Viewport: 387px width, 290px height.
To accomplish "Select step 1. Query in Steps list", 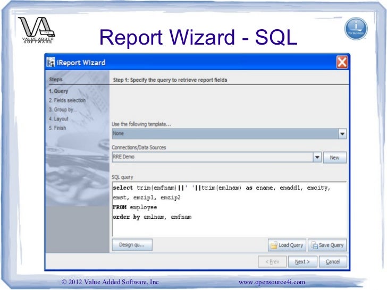I will coord(58,91).
